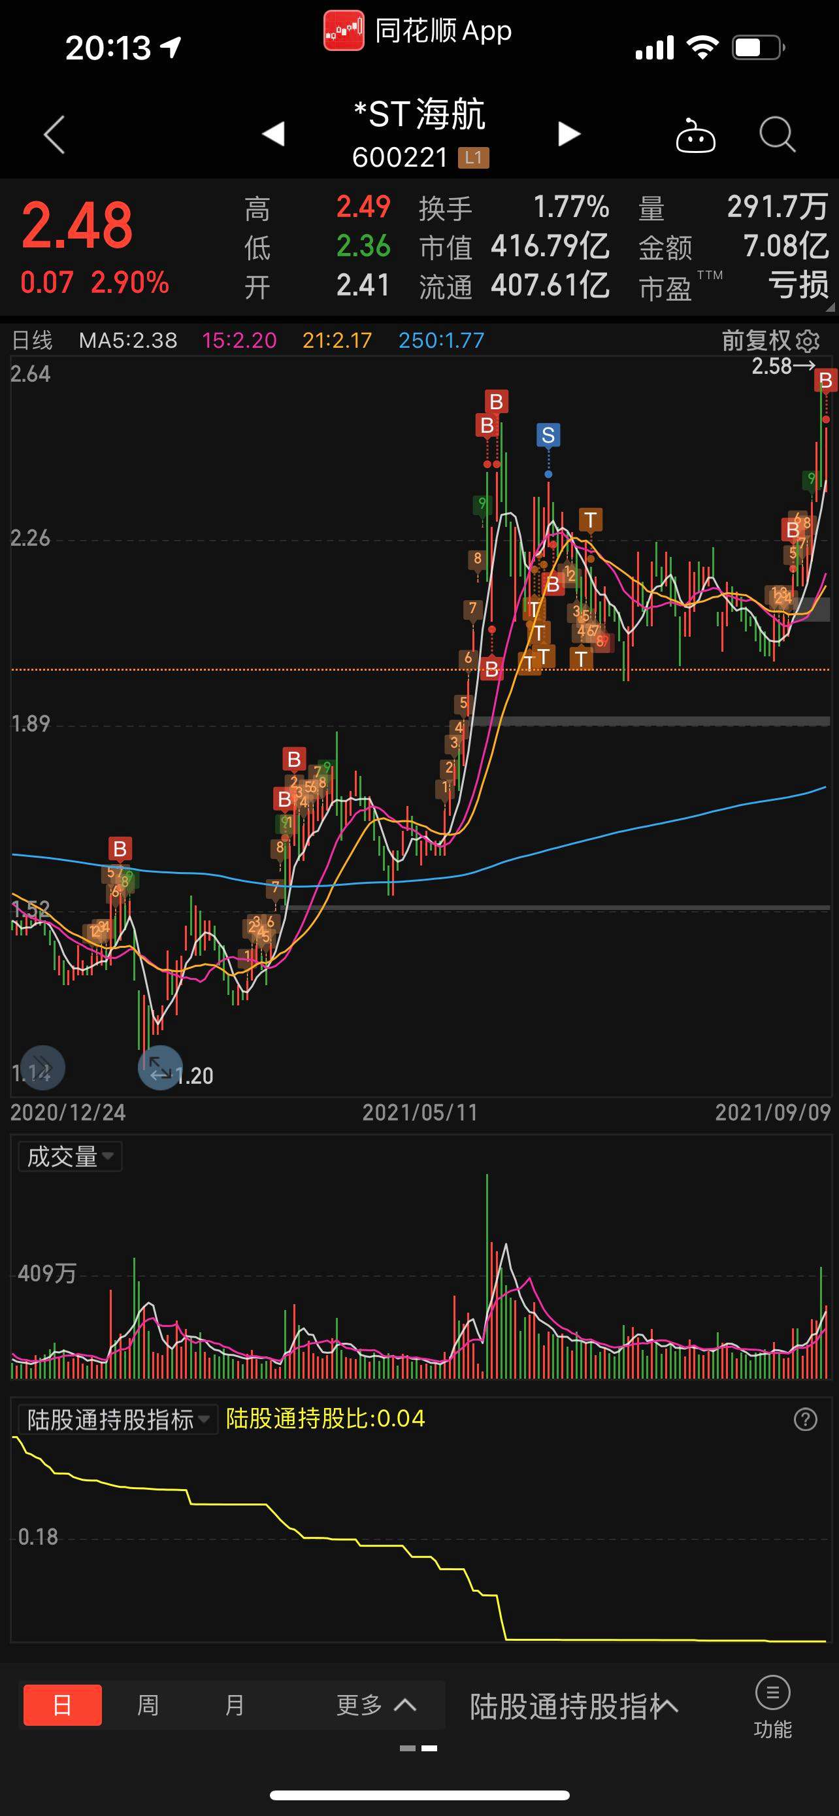
Task: Tap the 换手 1.77% value
Action: [x=571, y=207]
